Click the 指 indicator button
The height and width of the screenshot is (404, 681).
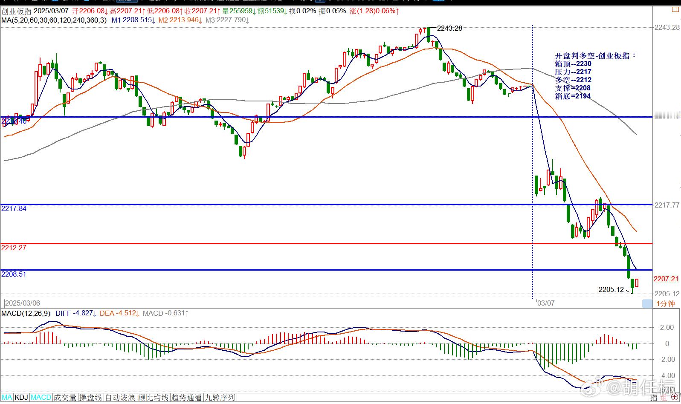coord(654,397)
